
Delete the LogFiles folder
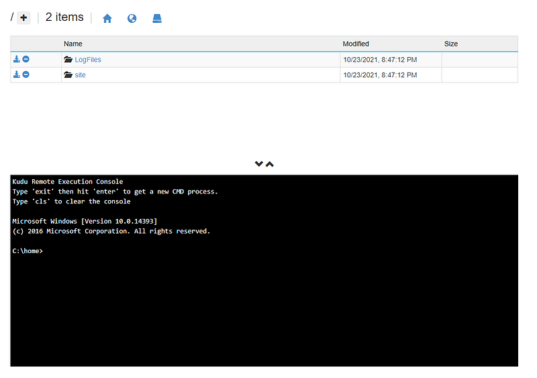point(26,59)
